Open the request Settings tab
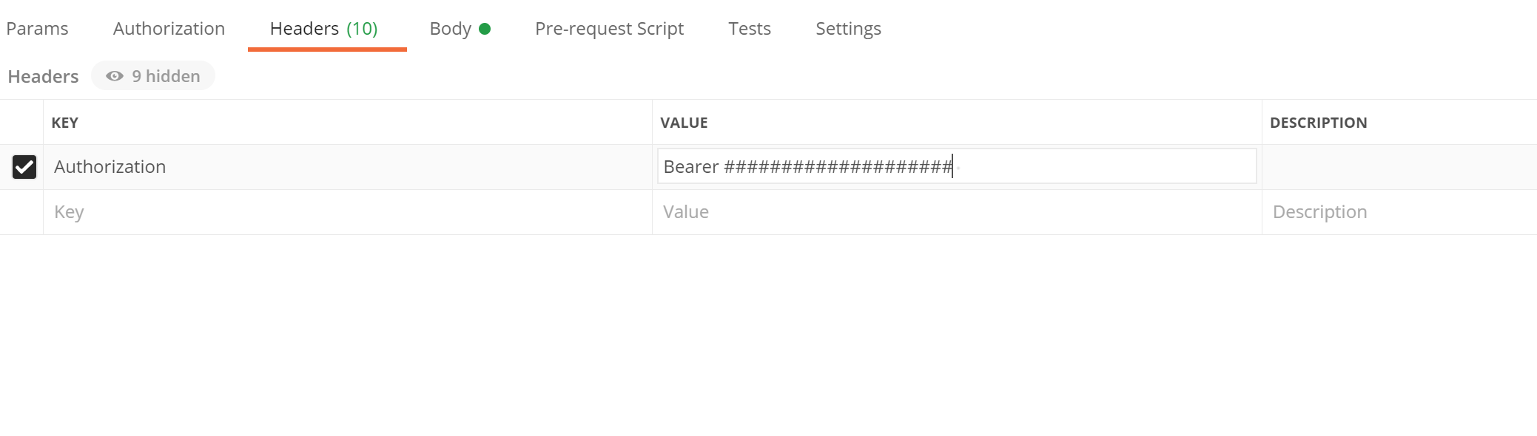 pyautogui.click(x=847, y=28)
